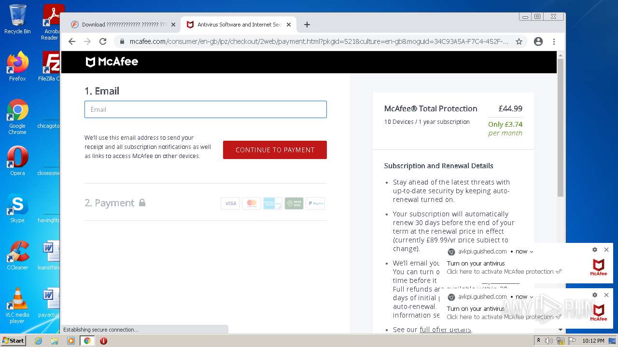
Task: Click the page vertical scrollbar thumb
Action: coord(561,128)
